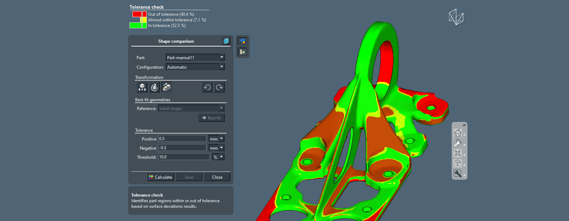Toggle the tolerance check mode icon

pyautogui.click(x=243, y=51)
